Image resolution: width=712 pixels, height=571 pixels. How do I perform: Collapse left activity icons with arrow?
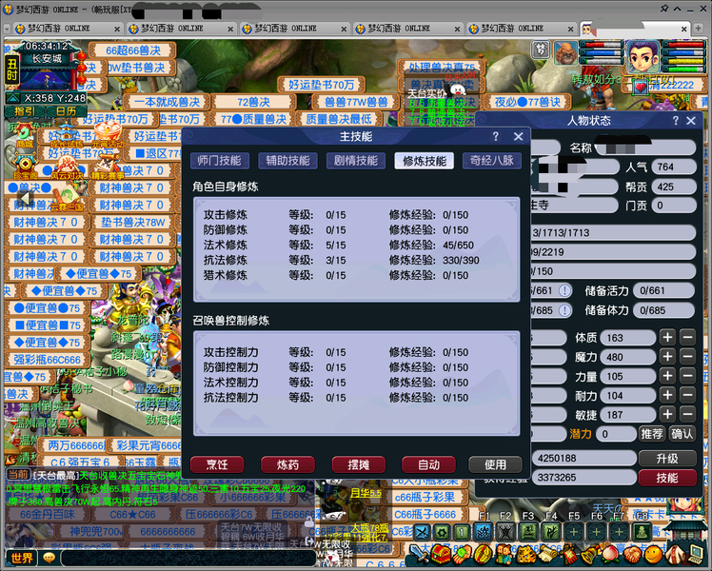25,198
